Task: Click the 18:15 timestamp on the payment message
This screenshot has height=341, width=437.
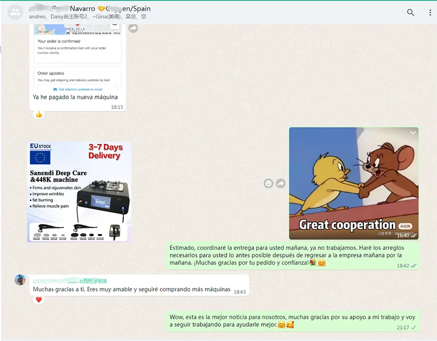Action: pyautogui.click(x=117, y=107)
